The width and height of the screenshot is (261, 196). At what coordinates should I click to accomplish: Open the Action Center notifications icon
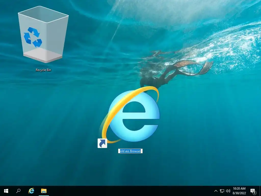tap(253, 191)
